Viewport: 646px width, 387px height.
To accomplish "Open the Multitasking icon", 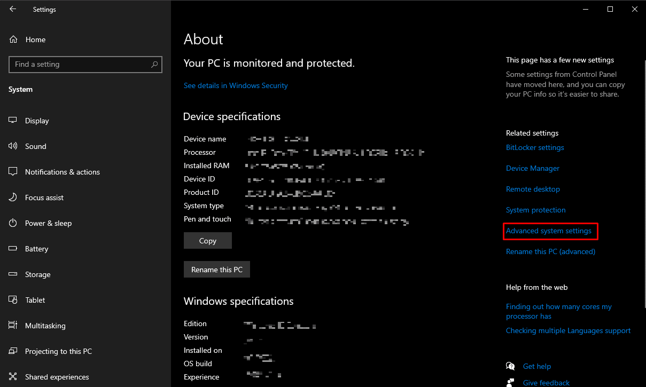I will [13, 326].
